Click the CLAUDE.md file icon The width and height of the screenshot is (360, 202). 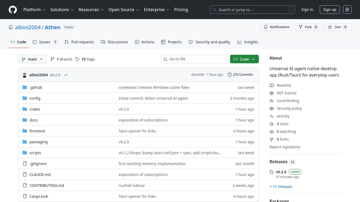tap(25, 174)
